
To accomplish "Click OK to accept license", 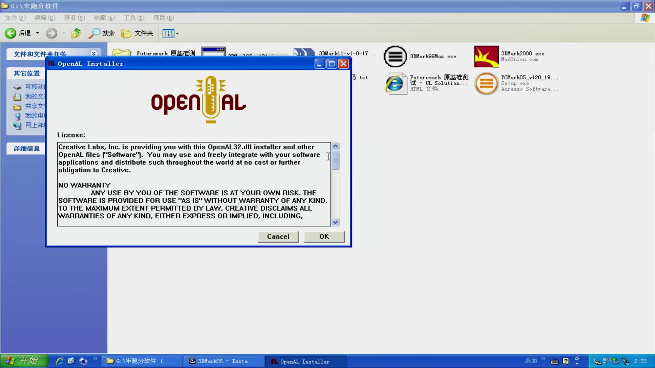I will click(324, 236).
